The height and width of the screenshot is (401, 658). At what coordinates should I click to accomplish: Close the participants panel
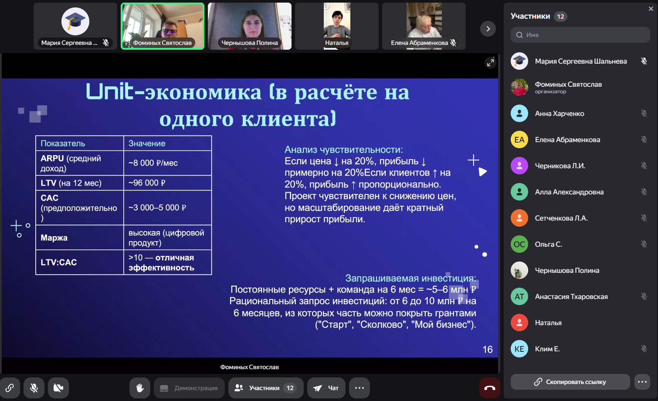point(651,9)
